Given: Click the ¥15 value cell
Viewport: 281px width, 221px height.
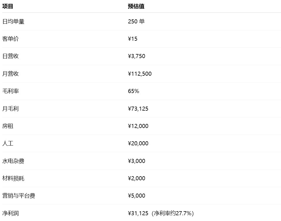Looking at the screenshot, I should pyautogui.click(x=133, y=39).
